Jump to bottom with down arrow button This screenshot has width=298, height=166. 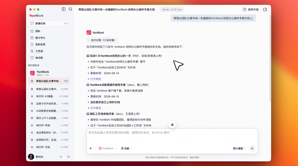[x=172, y=125]
